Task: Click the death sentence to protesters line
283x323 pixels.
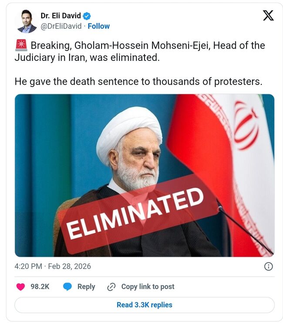Action: [138, 81]
